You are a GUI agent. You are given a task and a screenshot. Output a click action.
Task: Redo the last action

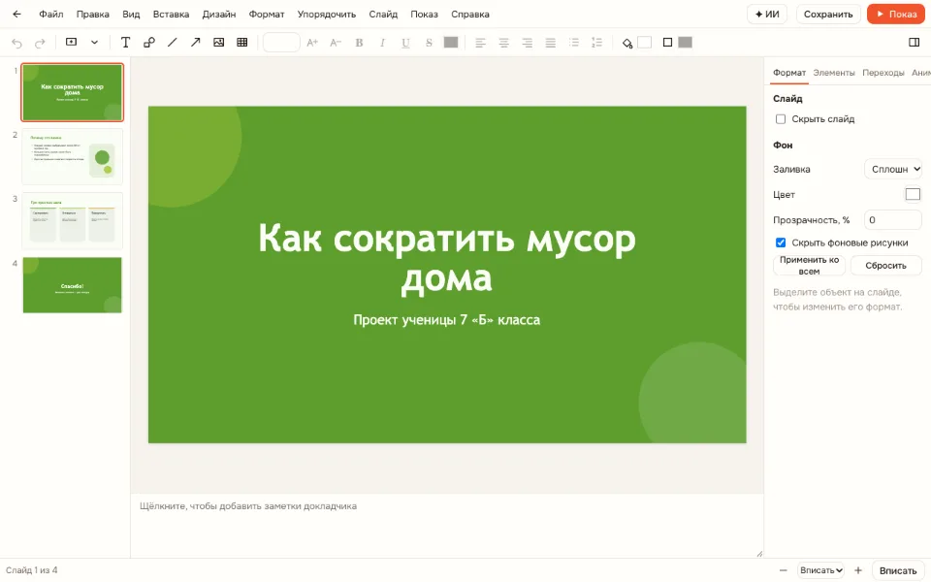point(40,43)
